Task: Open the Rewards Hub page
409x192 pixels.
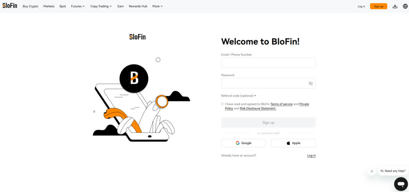Action: [138, 6]
